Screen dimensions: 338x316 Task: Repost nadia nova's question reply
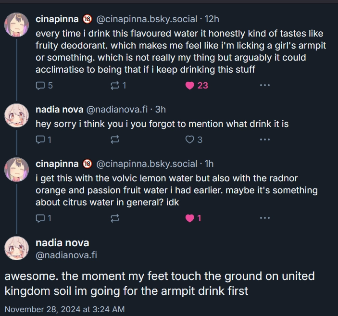[115, 140]
